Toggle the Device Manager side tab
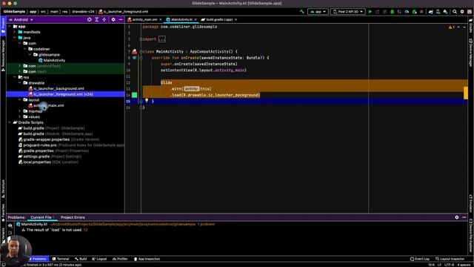474x267 pixels. tap(471, 53)
